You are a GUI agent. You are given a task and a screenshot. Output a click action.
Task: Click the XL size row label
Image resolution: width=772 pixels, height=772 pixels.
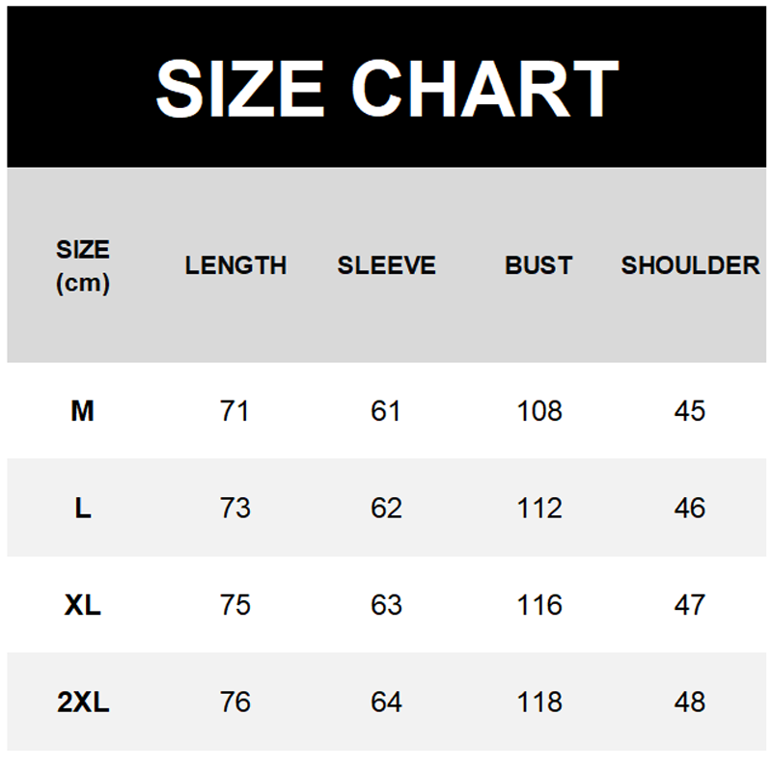[83, 605]
